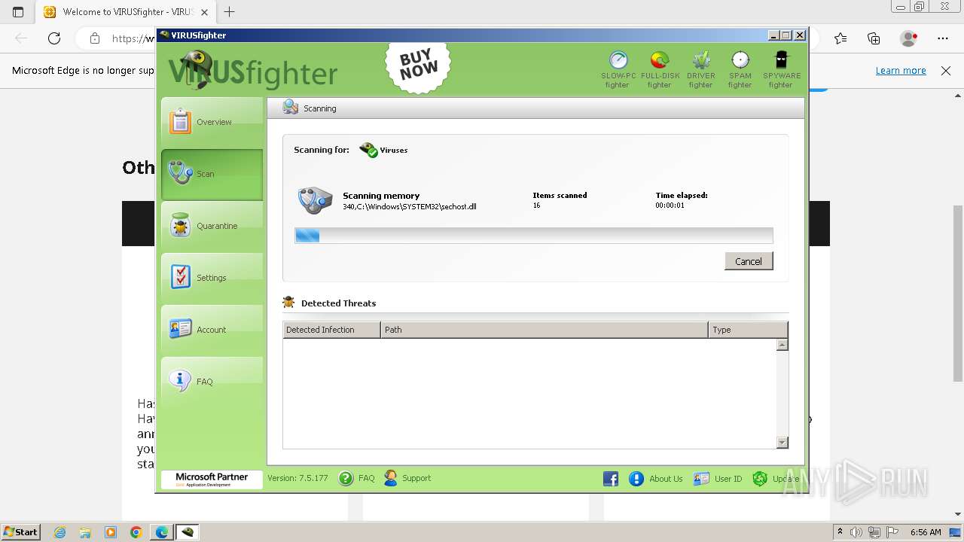Select the Scan sidebar tab

(212, 174)
